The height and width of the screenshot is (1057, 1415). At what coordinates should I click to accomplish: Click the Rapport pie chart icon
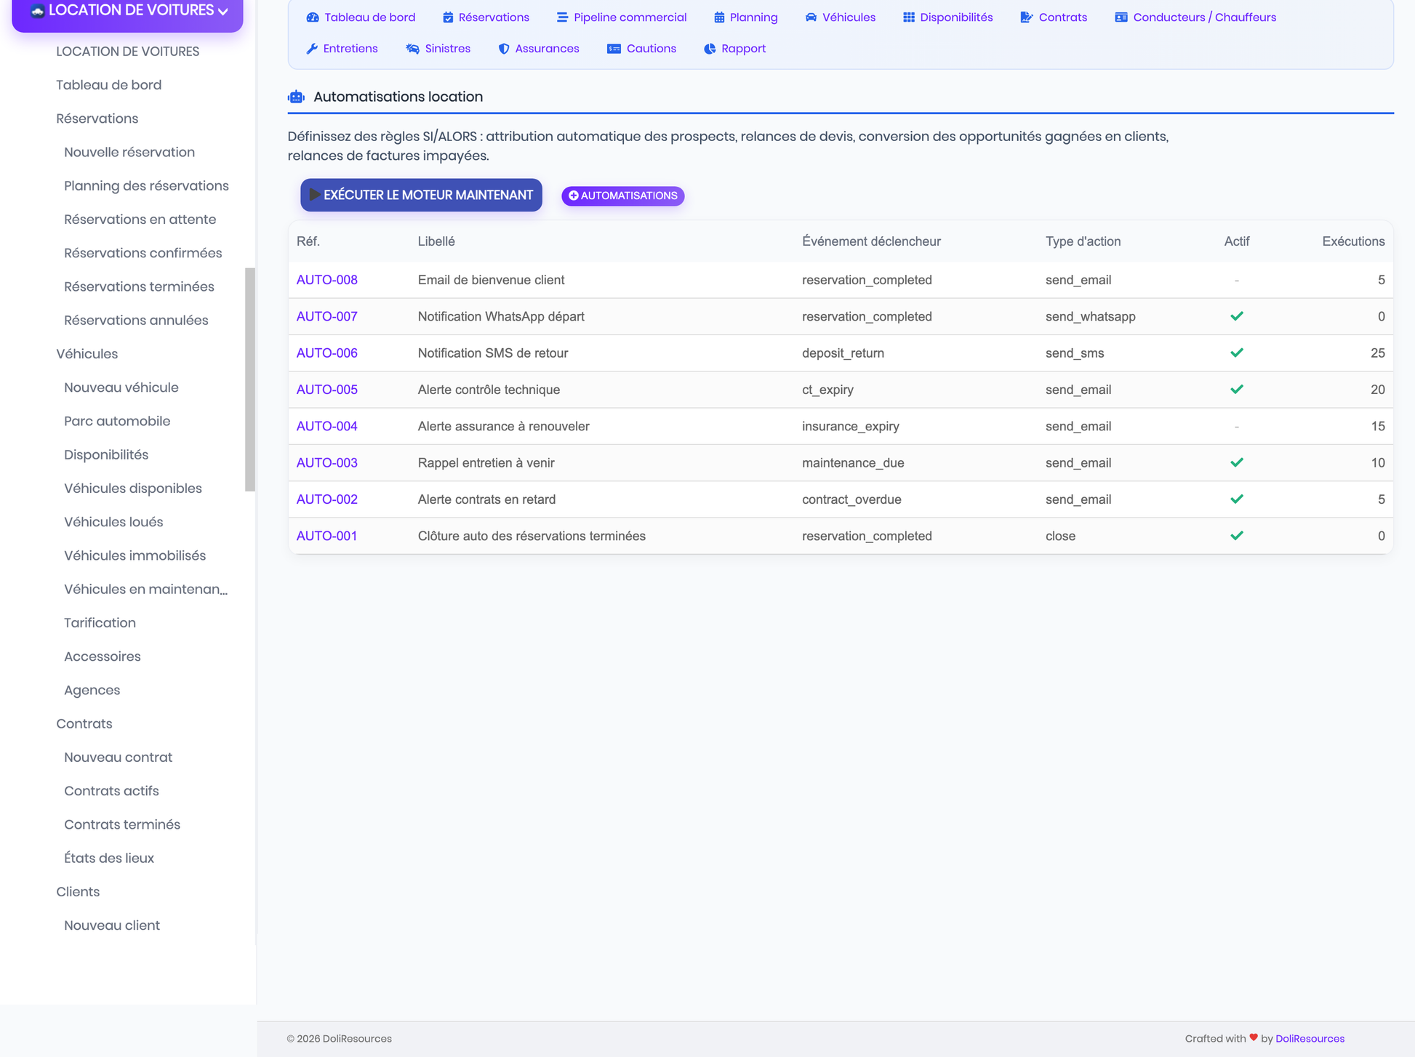(x=710, y=49)
